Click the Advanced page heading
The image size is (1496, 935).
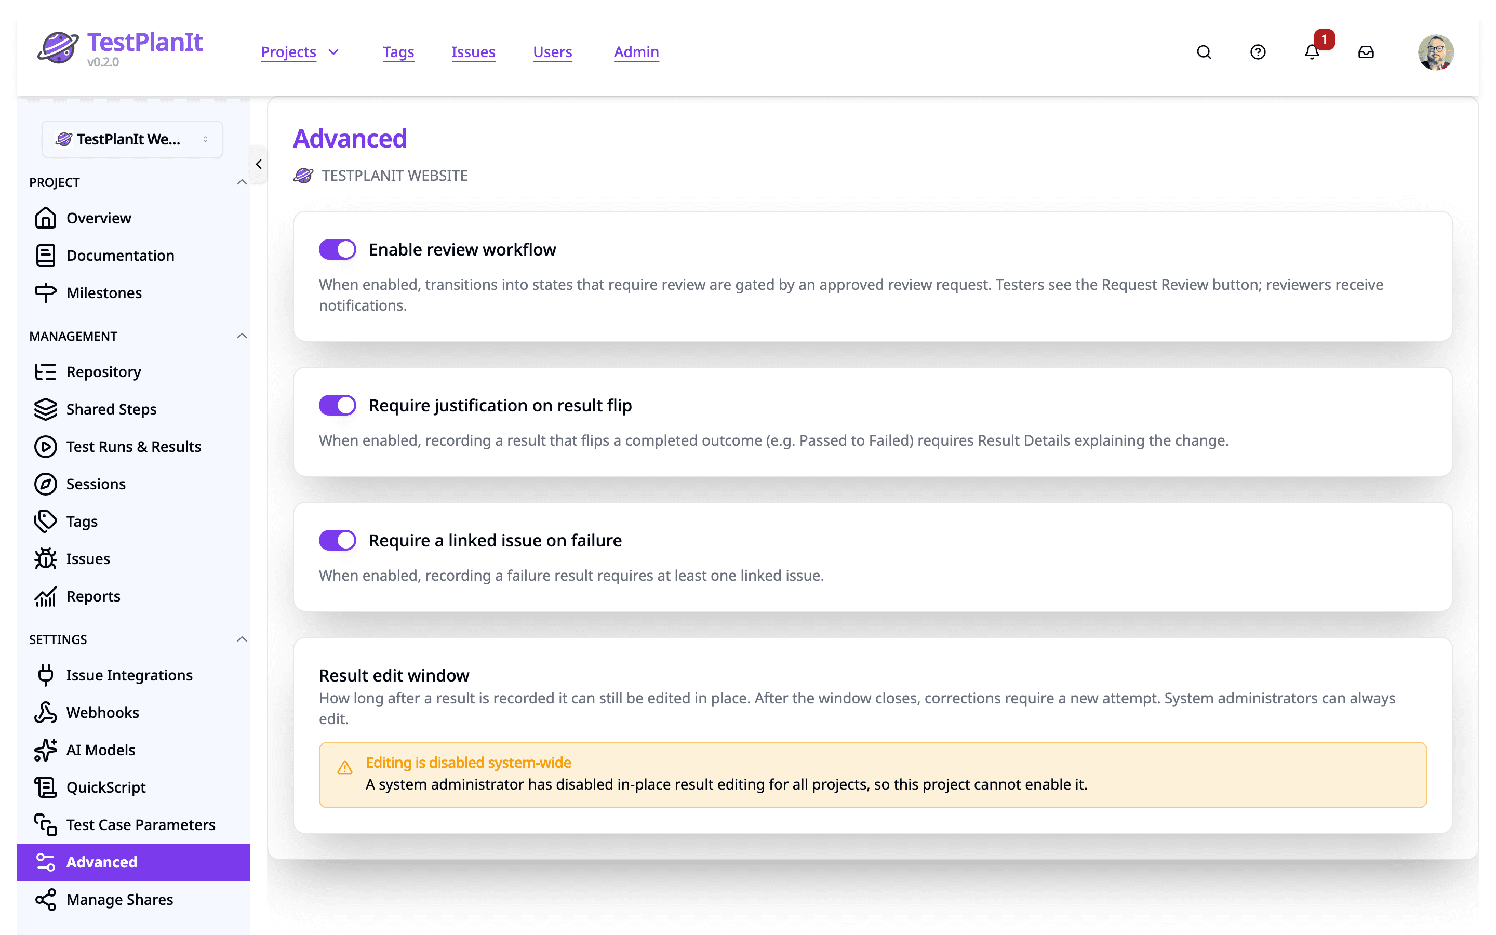350,139
